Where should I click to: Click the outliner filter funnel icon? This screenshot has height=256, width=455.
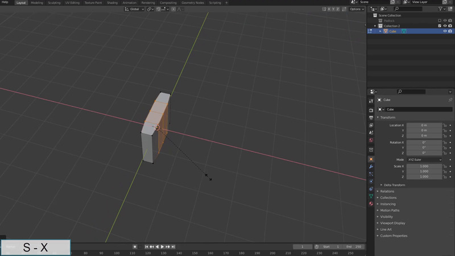click(441, 9)
